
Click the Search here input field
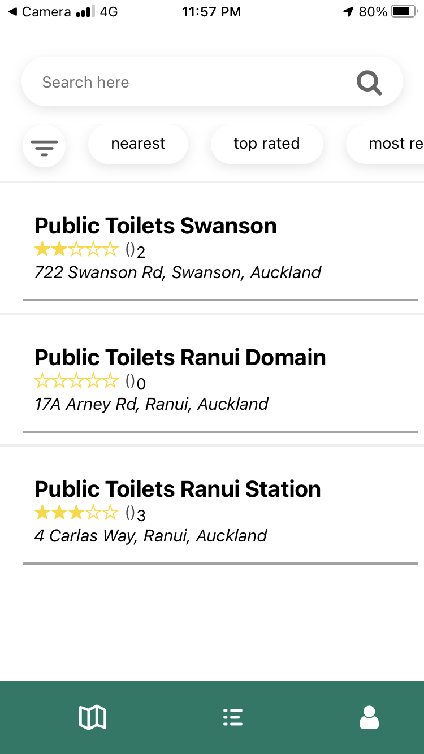(x=187, y=83)
